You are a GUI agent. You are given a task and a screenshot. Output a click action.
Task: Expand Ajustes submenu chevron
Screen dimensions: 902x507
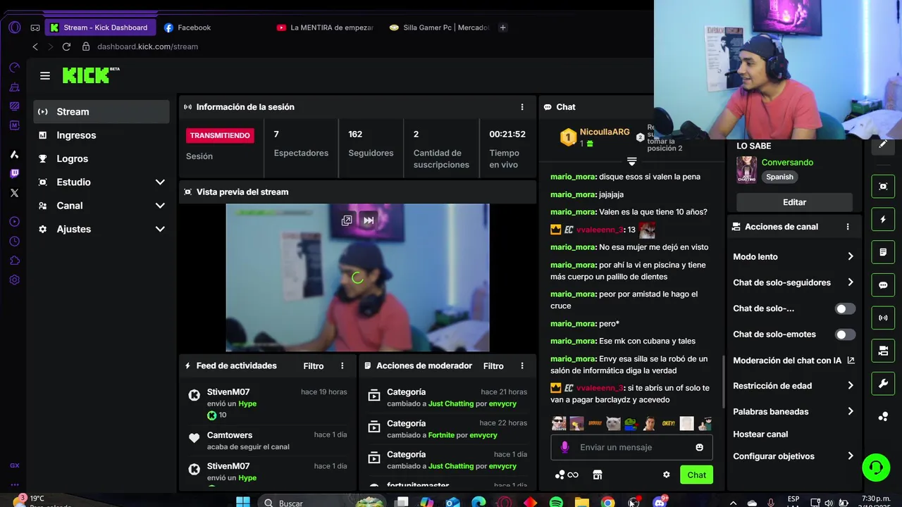tap(160, 229)
